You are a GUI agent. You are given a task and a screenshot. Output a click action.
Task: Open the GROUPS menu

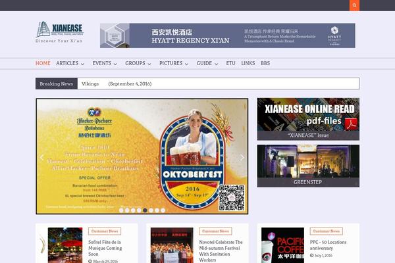135,63
